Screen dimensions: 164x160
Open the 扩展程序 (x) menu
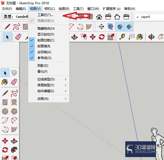pos(111,9)
